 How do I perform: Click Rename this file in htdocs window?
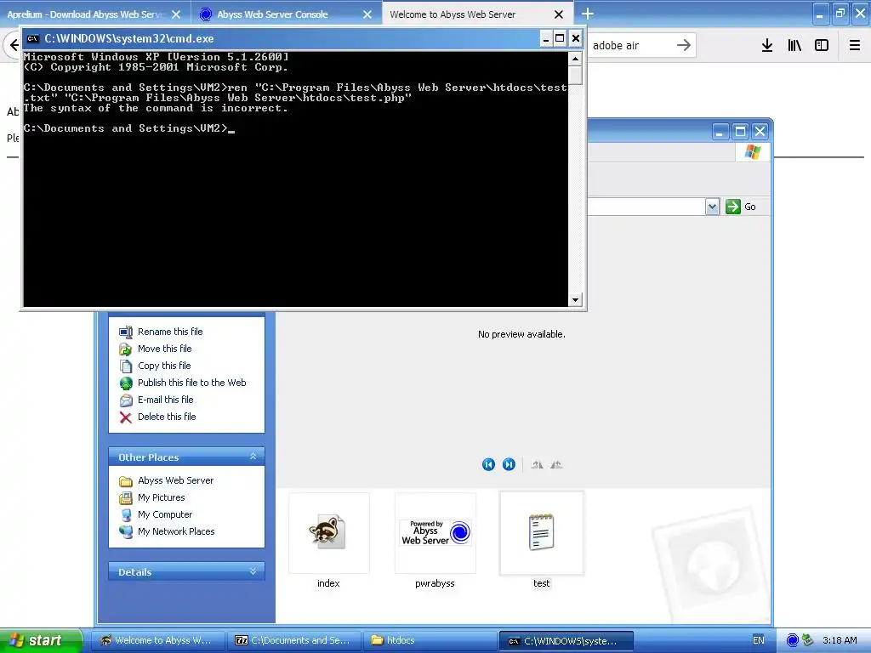[170, 332]
